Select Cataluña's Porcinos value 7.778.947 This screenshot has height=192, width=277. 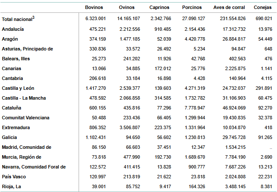click(x=194, y=108)
